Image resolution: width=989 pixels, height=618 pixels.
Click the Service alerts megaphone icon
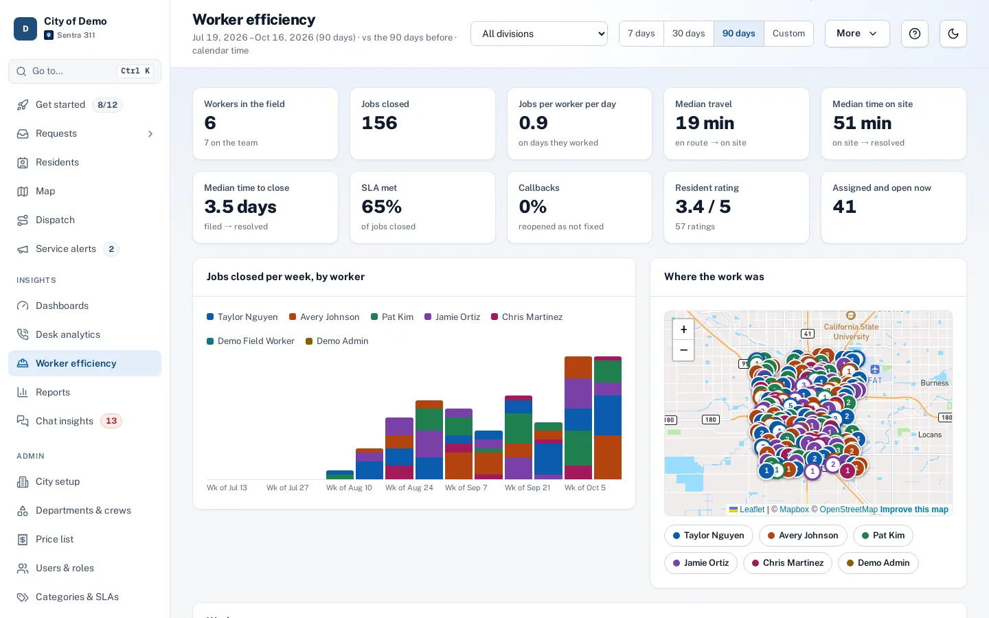tap(23, 249)
